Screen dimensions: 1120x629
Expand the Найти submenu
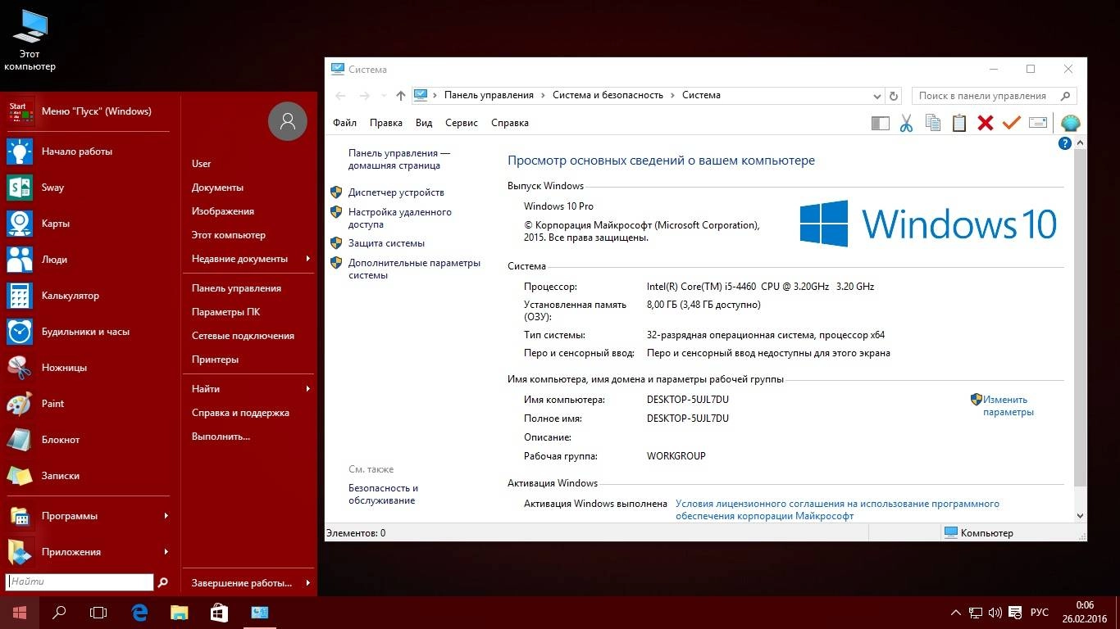249,389
